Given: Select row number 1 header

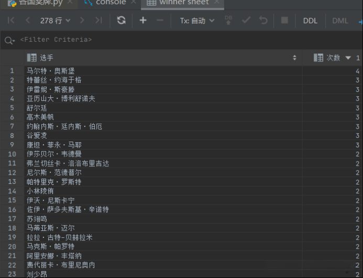Looking at the screenshot, I should pyautogui.click(x=12, y=71).
